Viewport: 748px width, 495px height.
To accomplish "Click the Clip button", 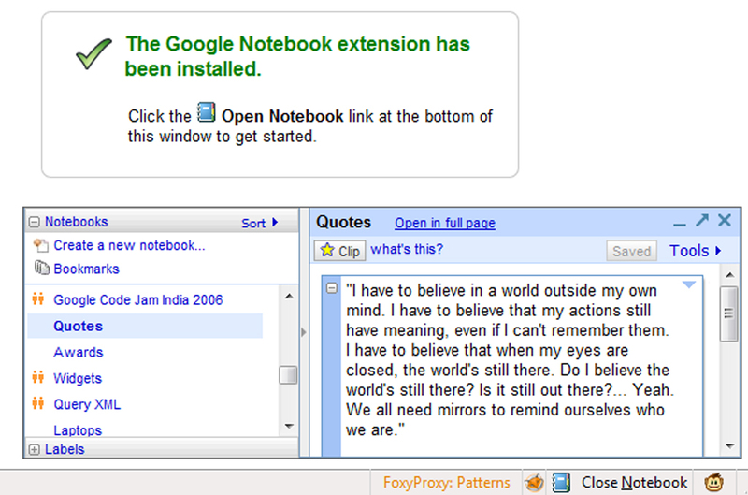I will (x=339, y=251).
